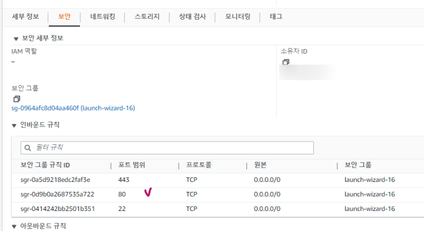424x231 pixels.
Task: Select rule row sgr-0414242bb2501b351
Action: (x=57, y=209)
